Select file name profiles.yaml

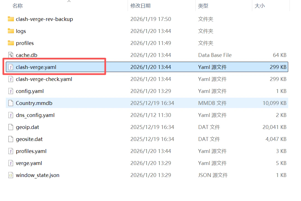[x=31, y=151]
